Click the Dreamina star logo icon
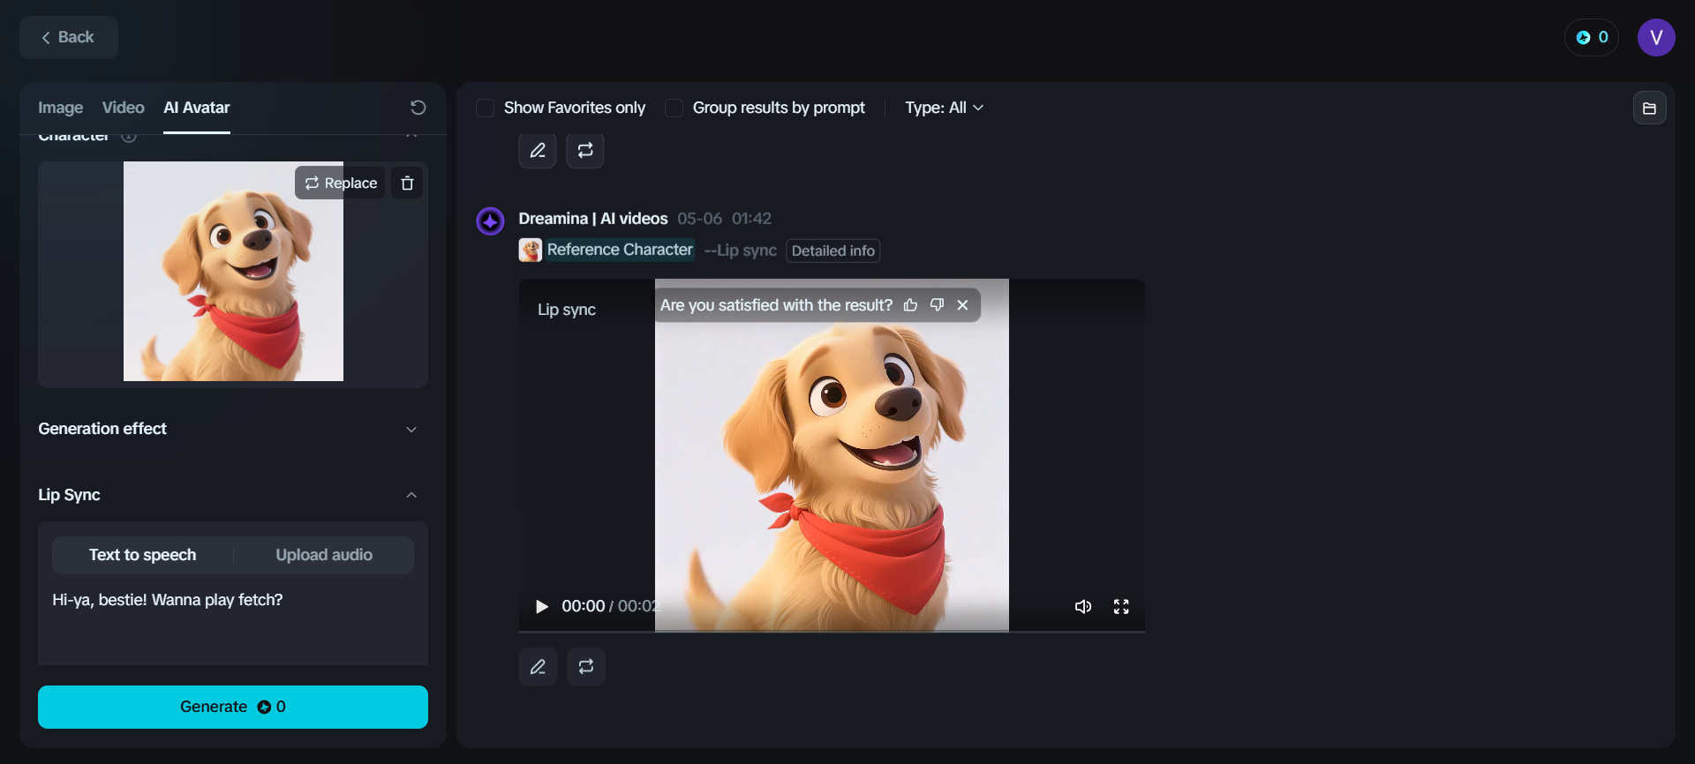 490,221
